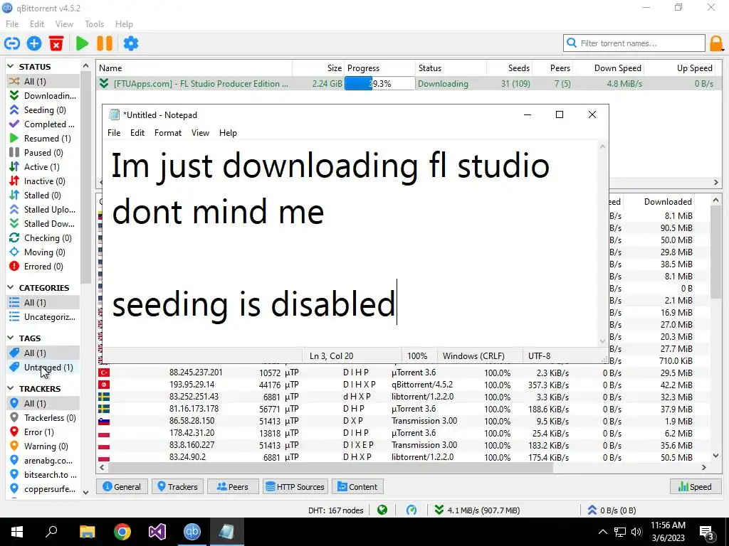
Task: Open the qBittorrent Edit menu
Action: click(37, 24)
